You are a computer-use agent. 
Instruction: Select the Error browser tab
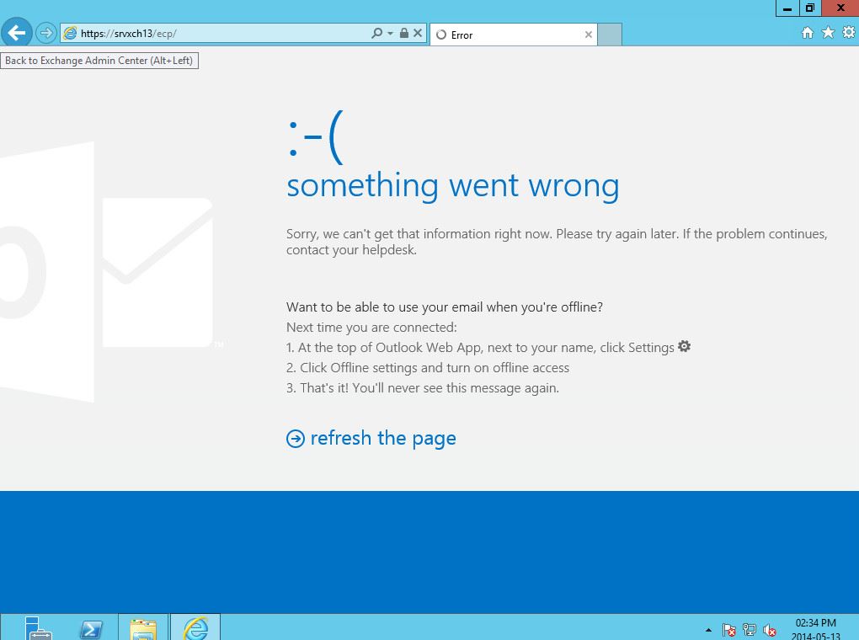[505, 35]
